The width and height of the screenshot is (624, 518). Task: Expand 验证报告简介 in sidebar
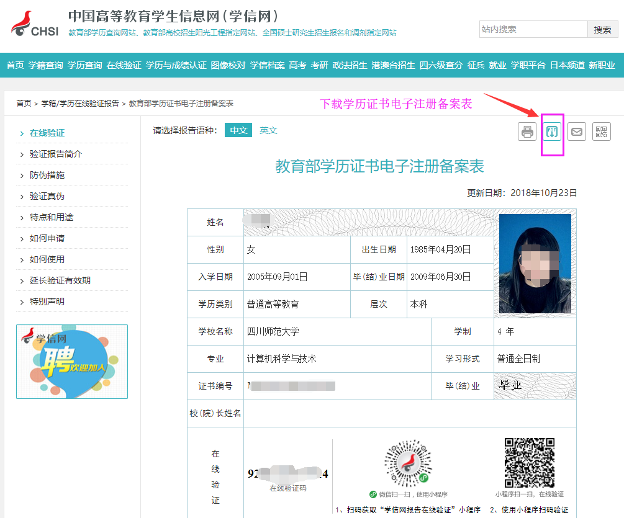(x=56, y=154)
